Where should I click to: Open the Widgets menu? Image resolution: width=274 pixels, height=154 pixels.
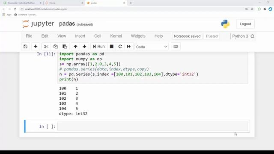(x=138, y=36)
